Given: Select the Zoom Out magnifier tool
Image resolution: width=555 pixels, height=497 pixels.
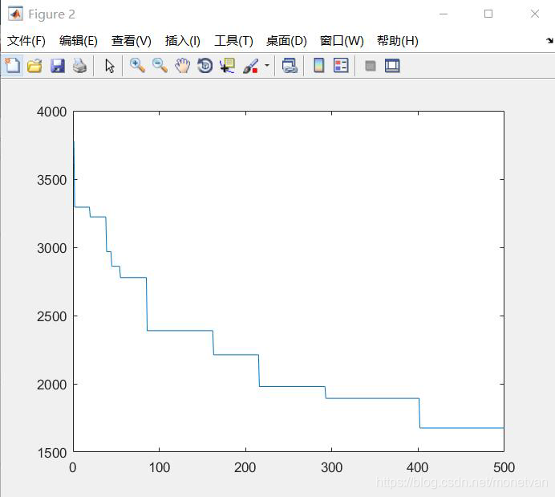Looking at the screenshot, I should [160, 66].
